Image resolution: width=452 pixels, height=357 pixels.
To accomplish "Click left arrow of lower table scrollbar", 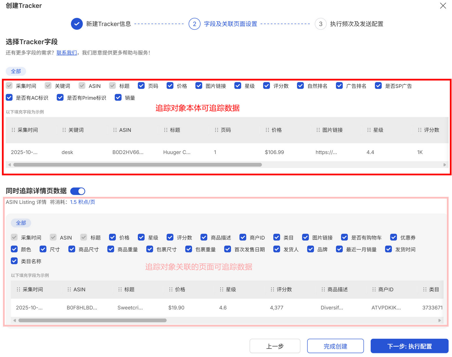I will [15, 320].
